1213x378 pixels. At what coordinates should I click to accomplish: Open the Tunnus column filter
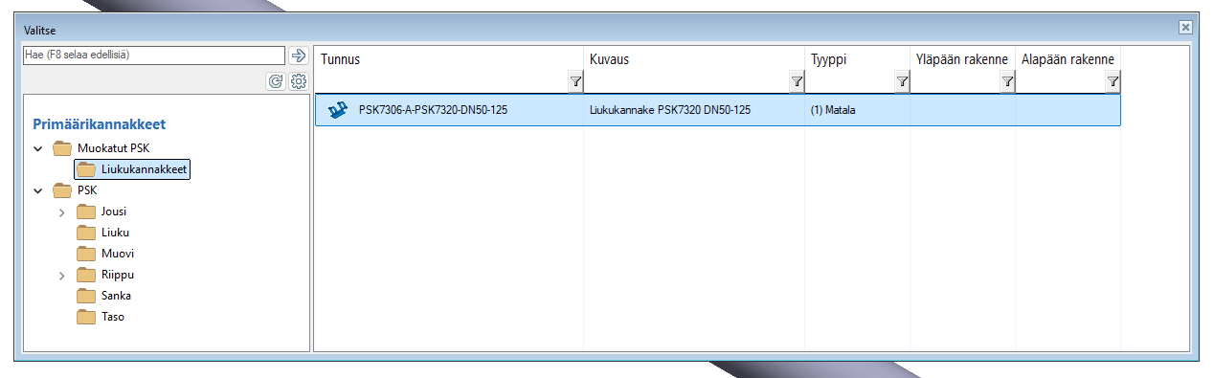point(575,82)
